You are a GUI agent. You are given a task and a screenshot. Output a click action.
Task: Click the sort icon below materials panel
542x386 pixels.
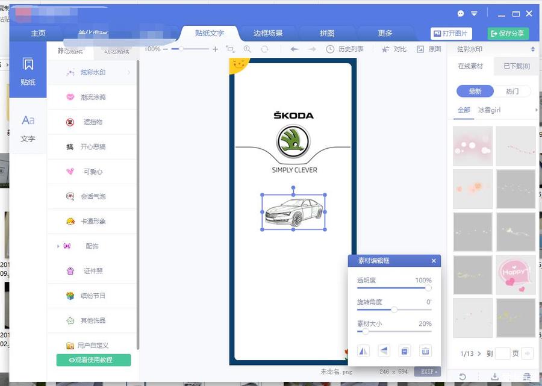[x=527, y=376]
